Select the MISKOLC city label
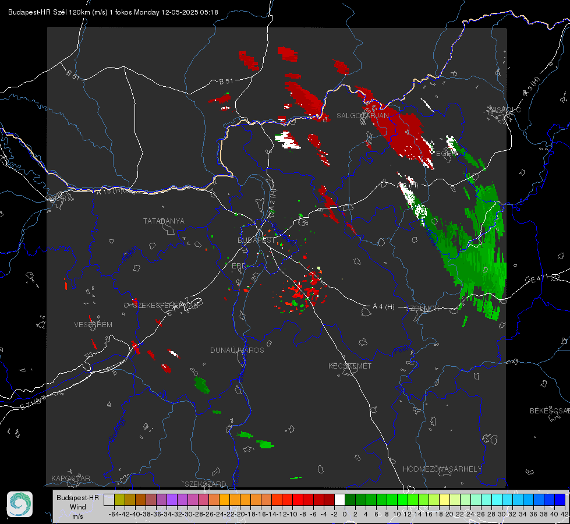Screen dimensions: 570x524 pos(505,109)
